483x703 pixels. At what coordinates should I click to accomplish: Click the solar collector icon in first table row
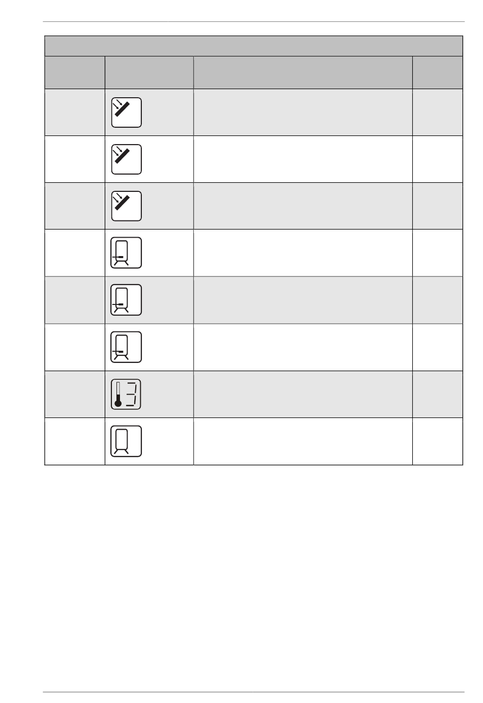[x=127, y=113]
